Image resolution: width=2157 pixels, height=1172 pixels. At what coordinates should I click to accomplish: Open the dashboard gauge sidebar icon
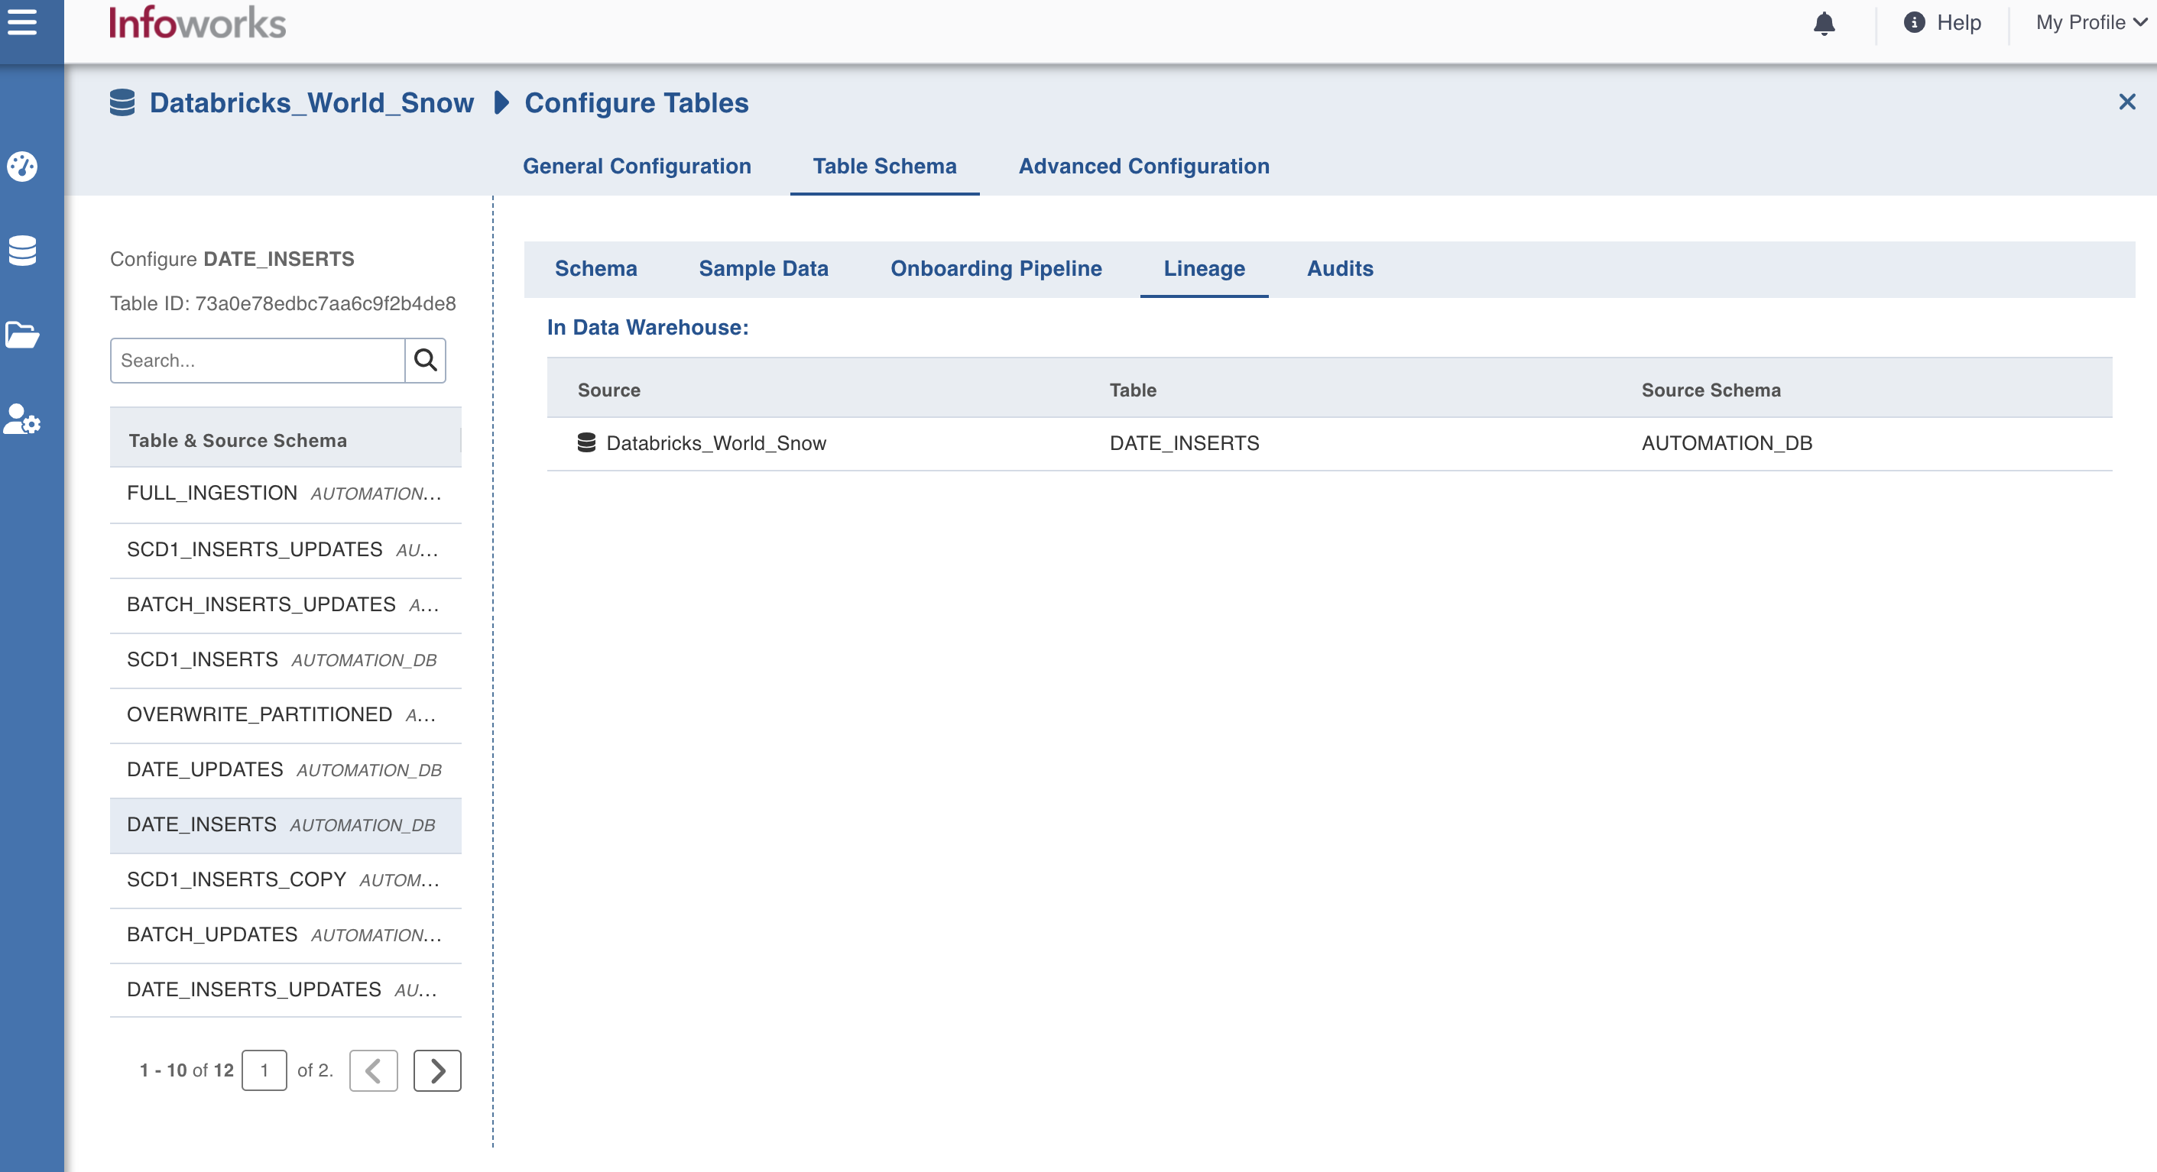[x=21, y=166]
